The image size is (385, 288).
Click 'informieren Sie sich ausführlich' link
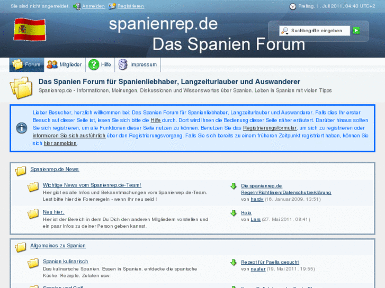69,135
